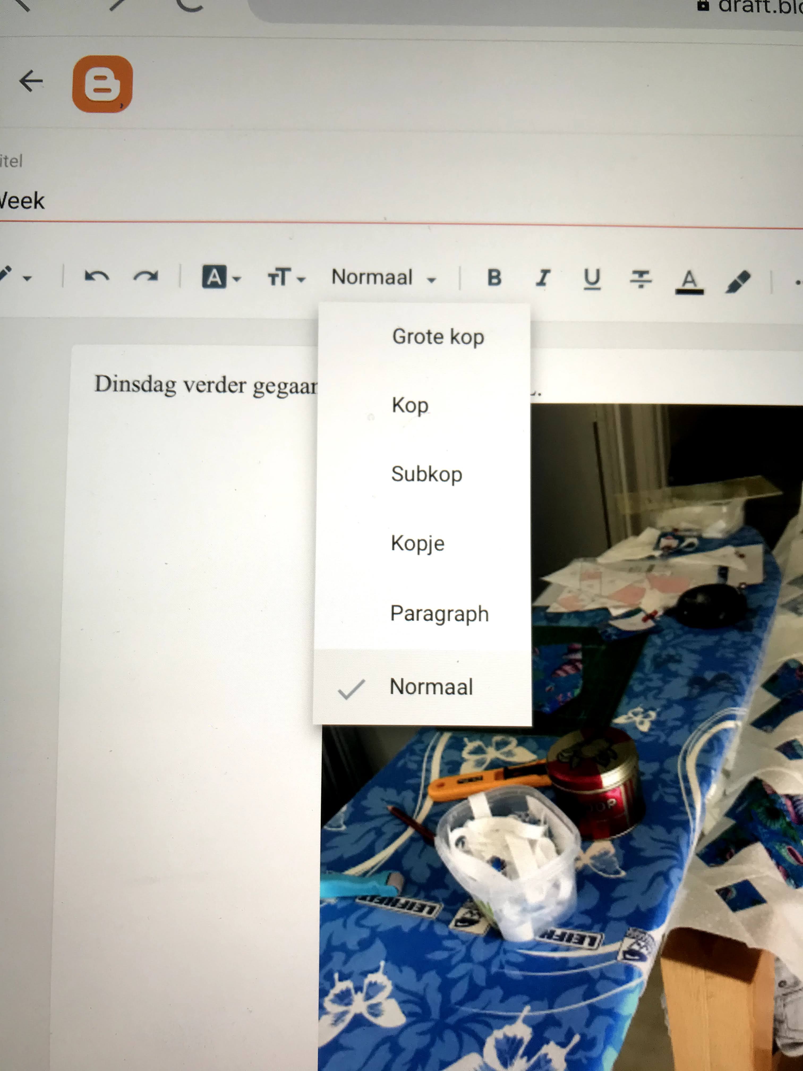Select the Kopje style option

click(417, 543)
